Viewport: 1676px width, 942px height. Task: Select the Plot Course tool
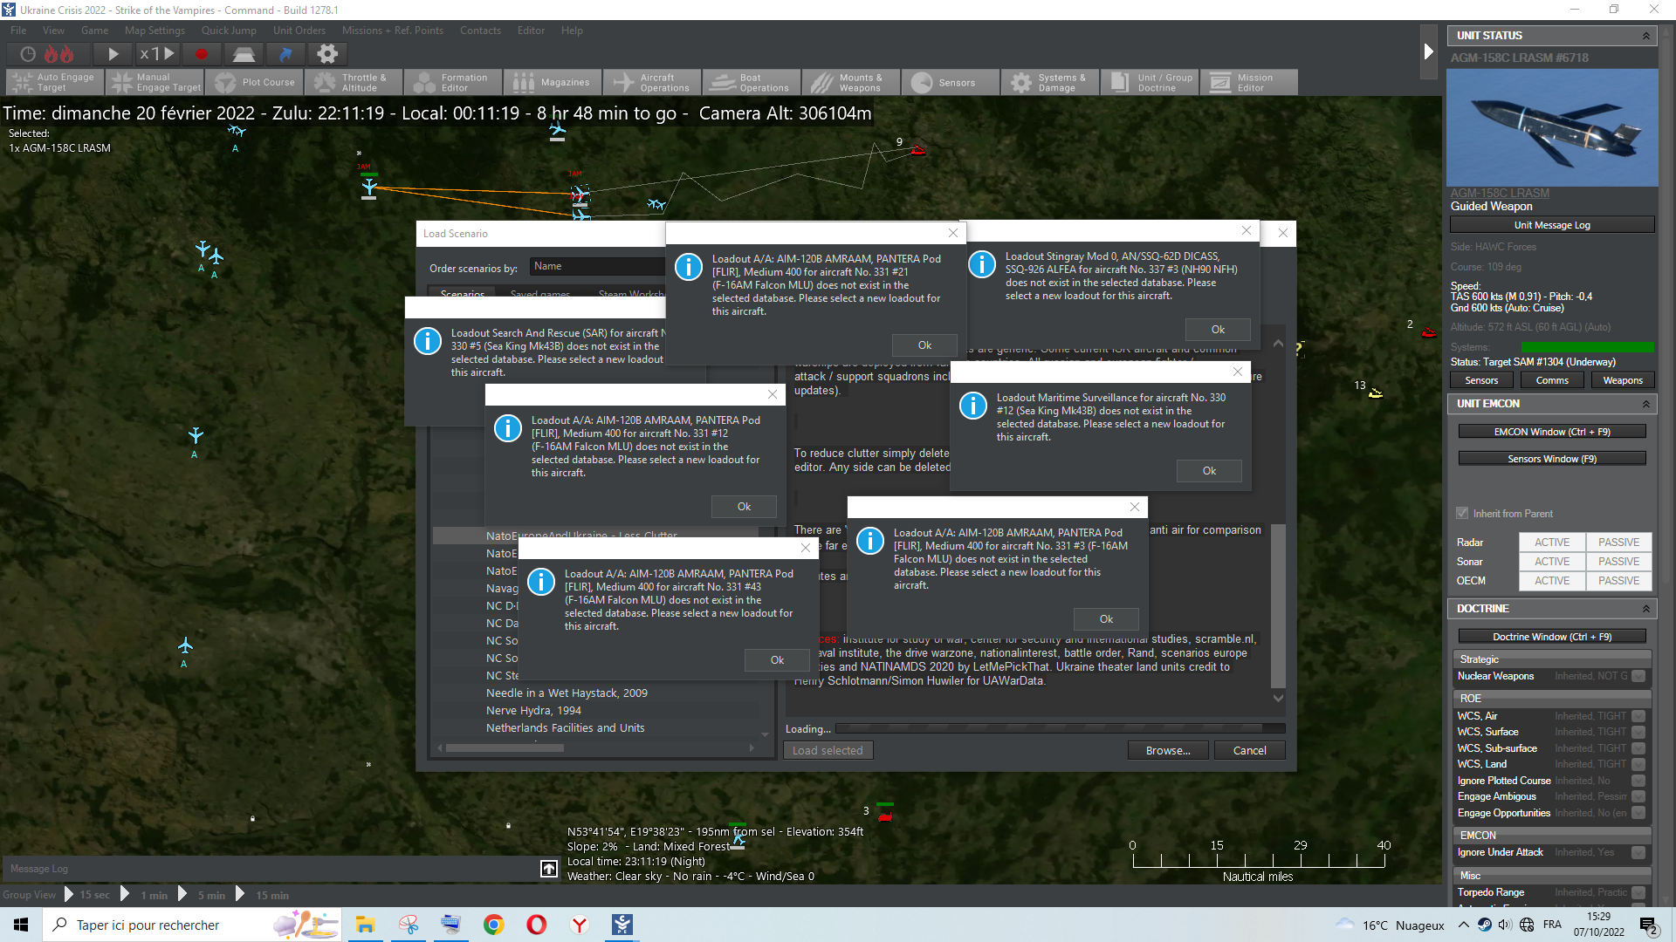254,82
